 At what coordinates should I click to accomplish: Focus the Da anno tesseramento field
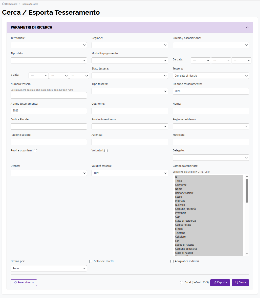pos(211,91)
